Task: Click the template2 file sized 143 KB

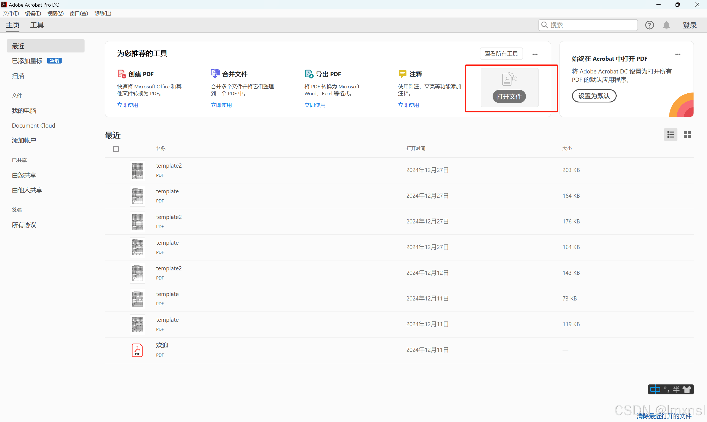Action: click(399, 273)
